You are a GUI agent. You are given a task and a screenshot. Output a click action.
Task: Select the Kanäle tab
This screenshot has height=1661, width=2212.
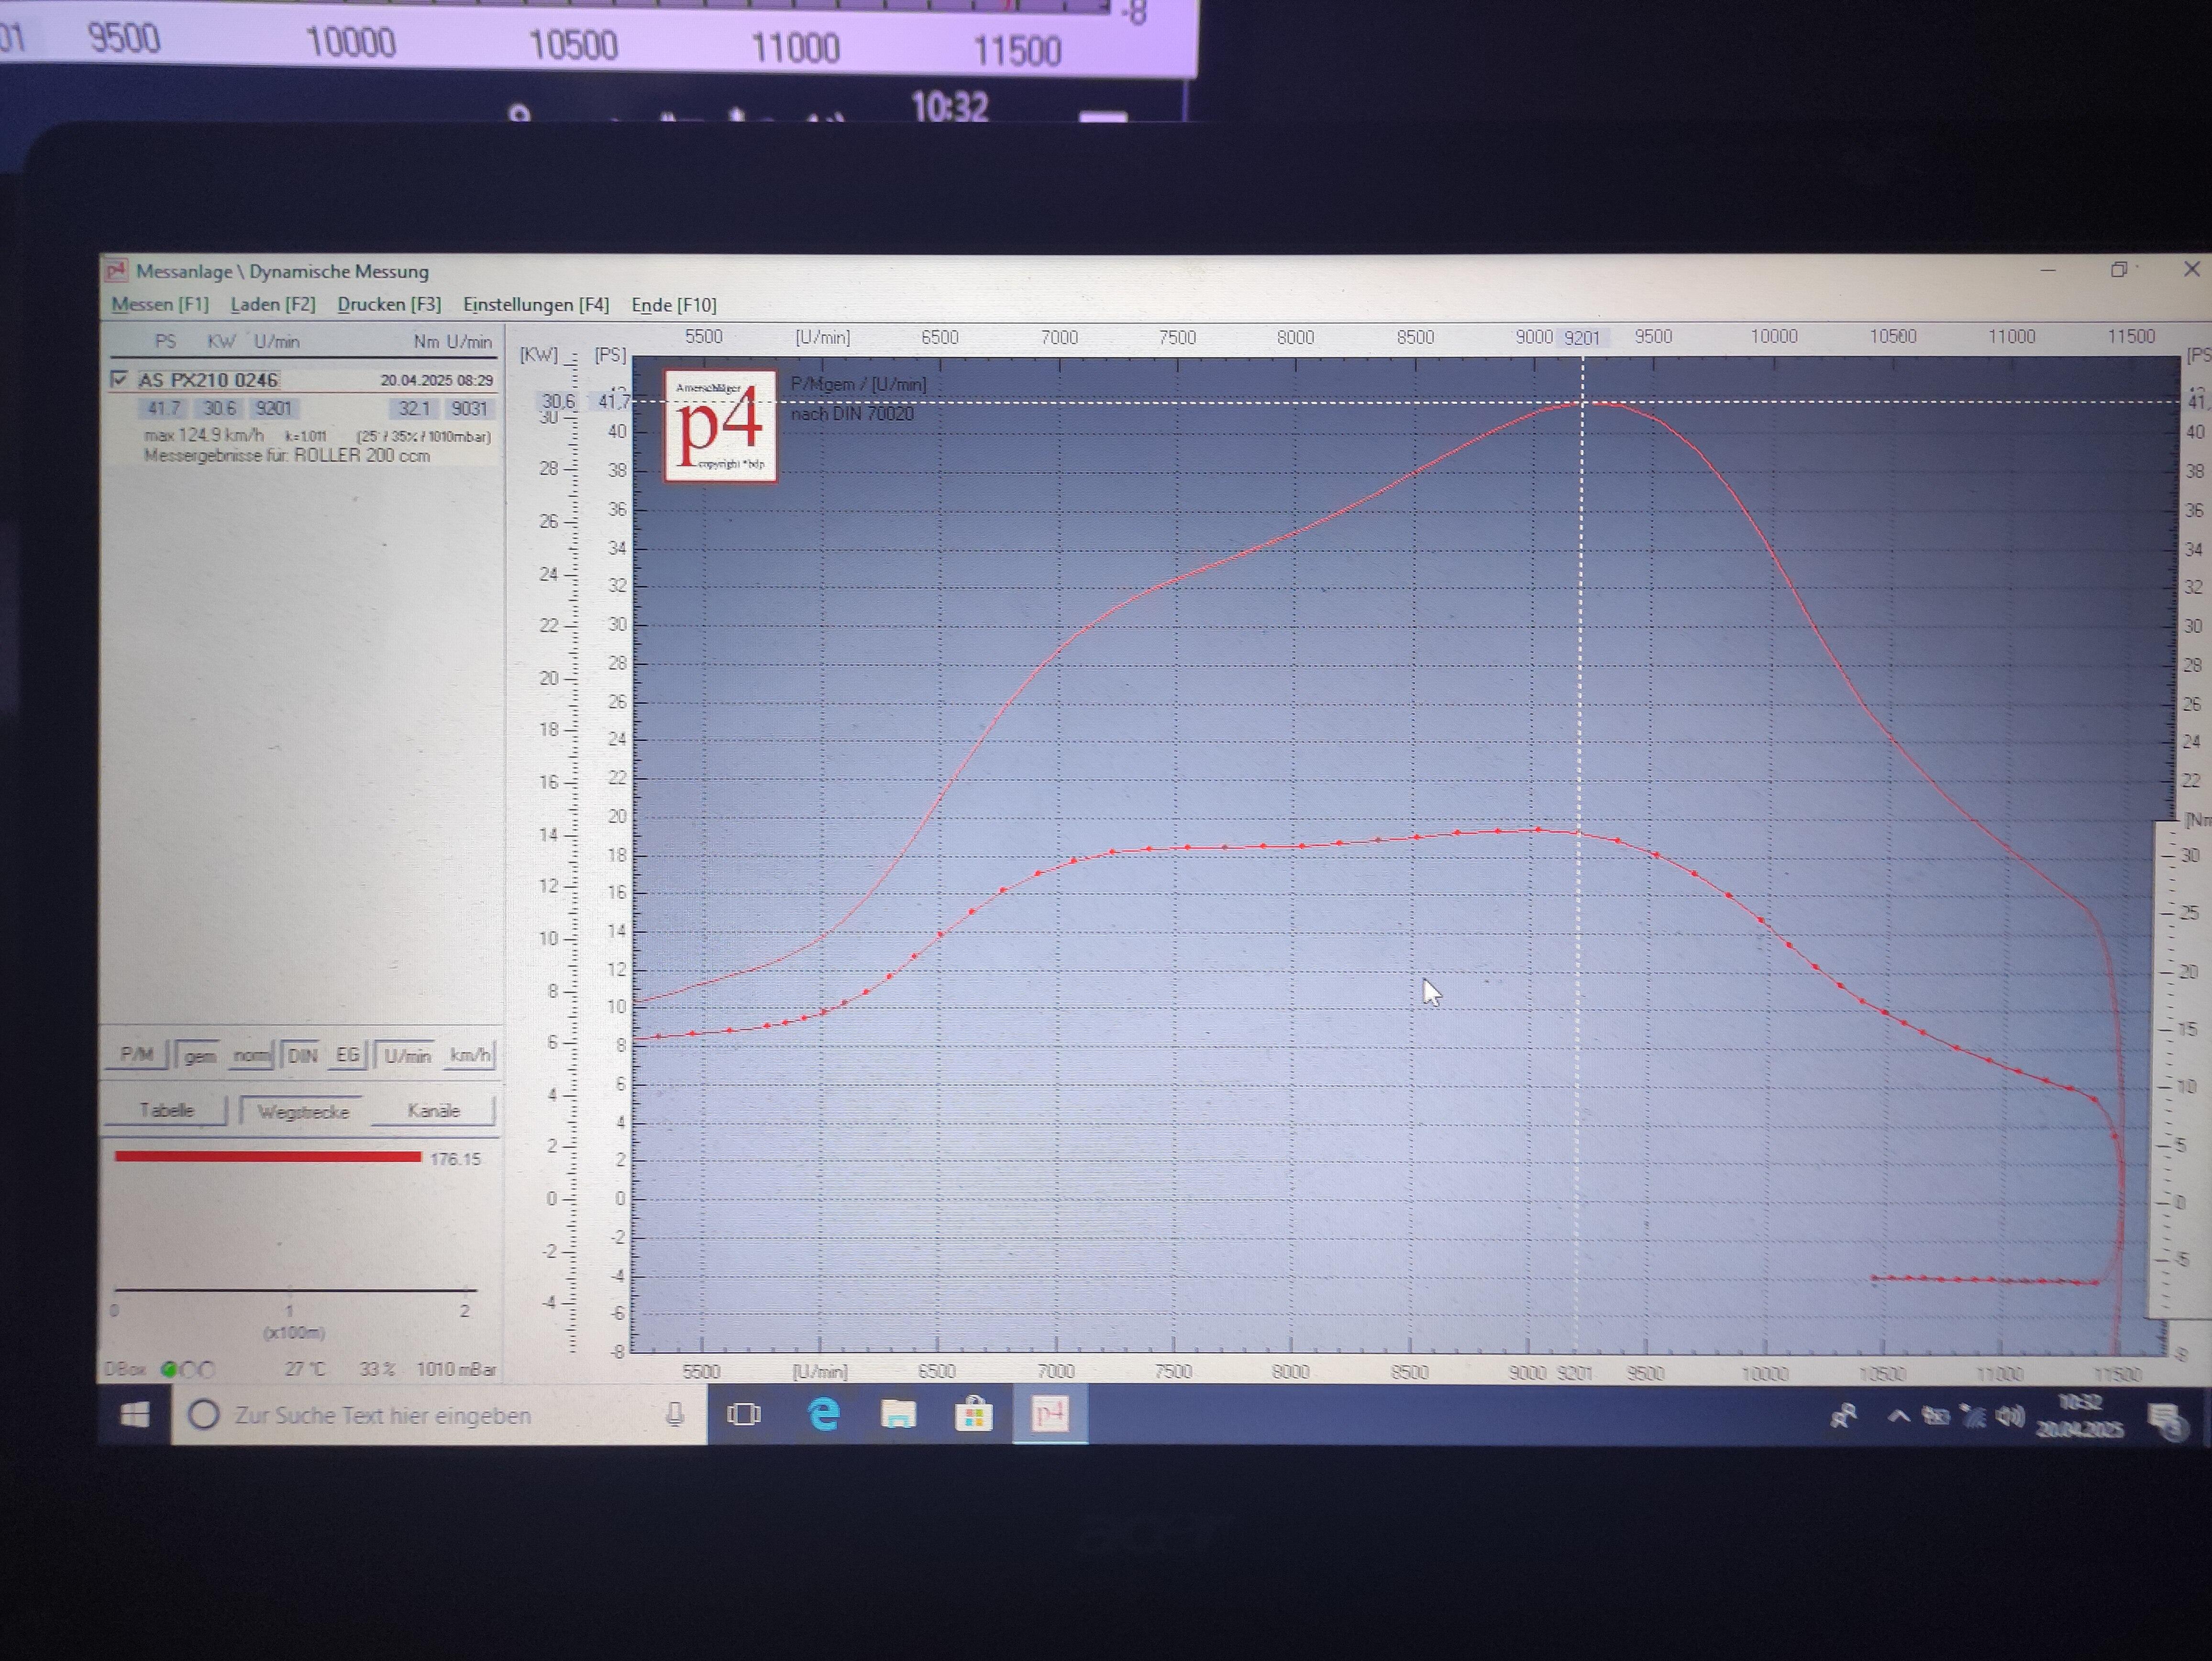(434, 1111)
